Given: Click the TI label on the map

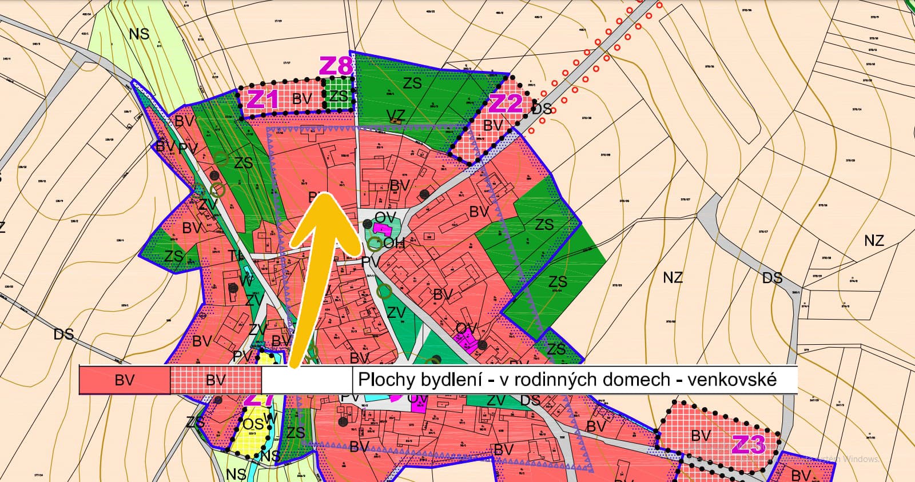Looking at the screenshot, I should coord(236,256).
